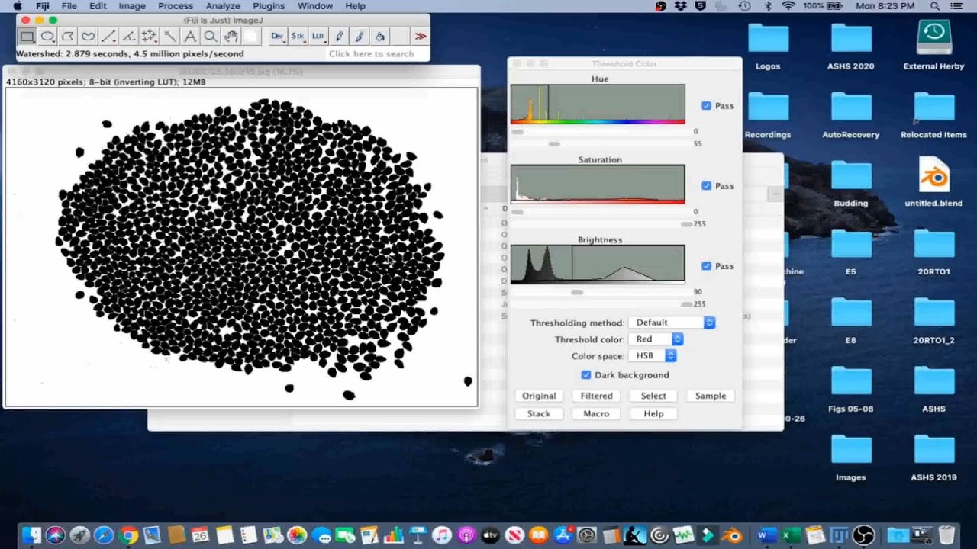Open Microsoft Word from the Dock
977x549 pixels.
pos(767,535)
